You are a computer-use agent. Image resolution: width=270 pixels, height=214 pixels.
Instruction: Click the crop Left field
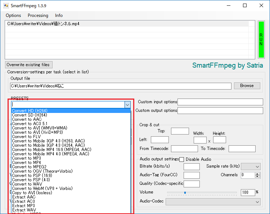point(160,140)
